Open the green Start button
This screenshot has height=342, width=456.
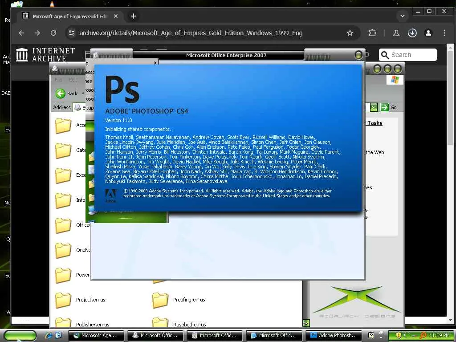tap(20, 335)
